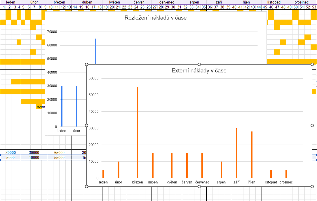Select the cell containing 55000
This screenshot has width=317, height=201.
point(59,157)
